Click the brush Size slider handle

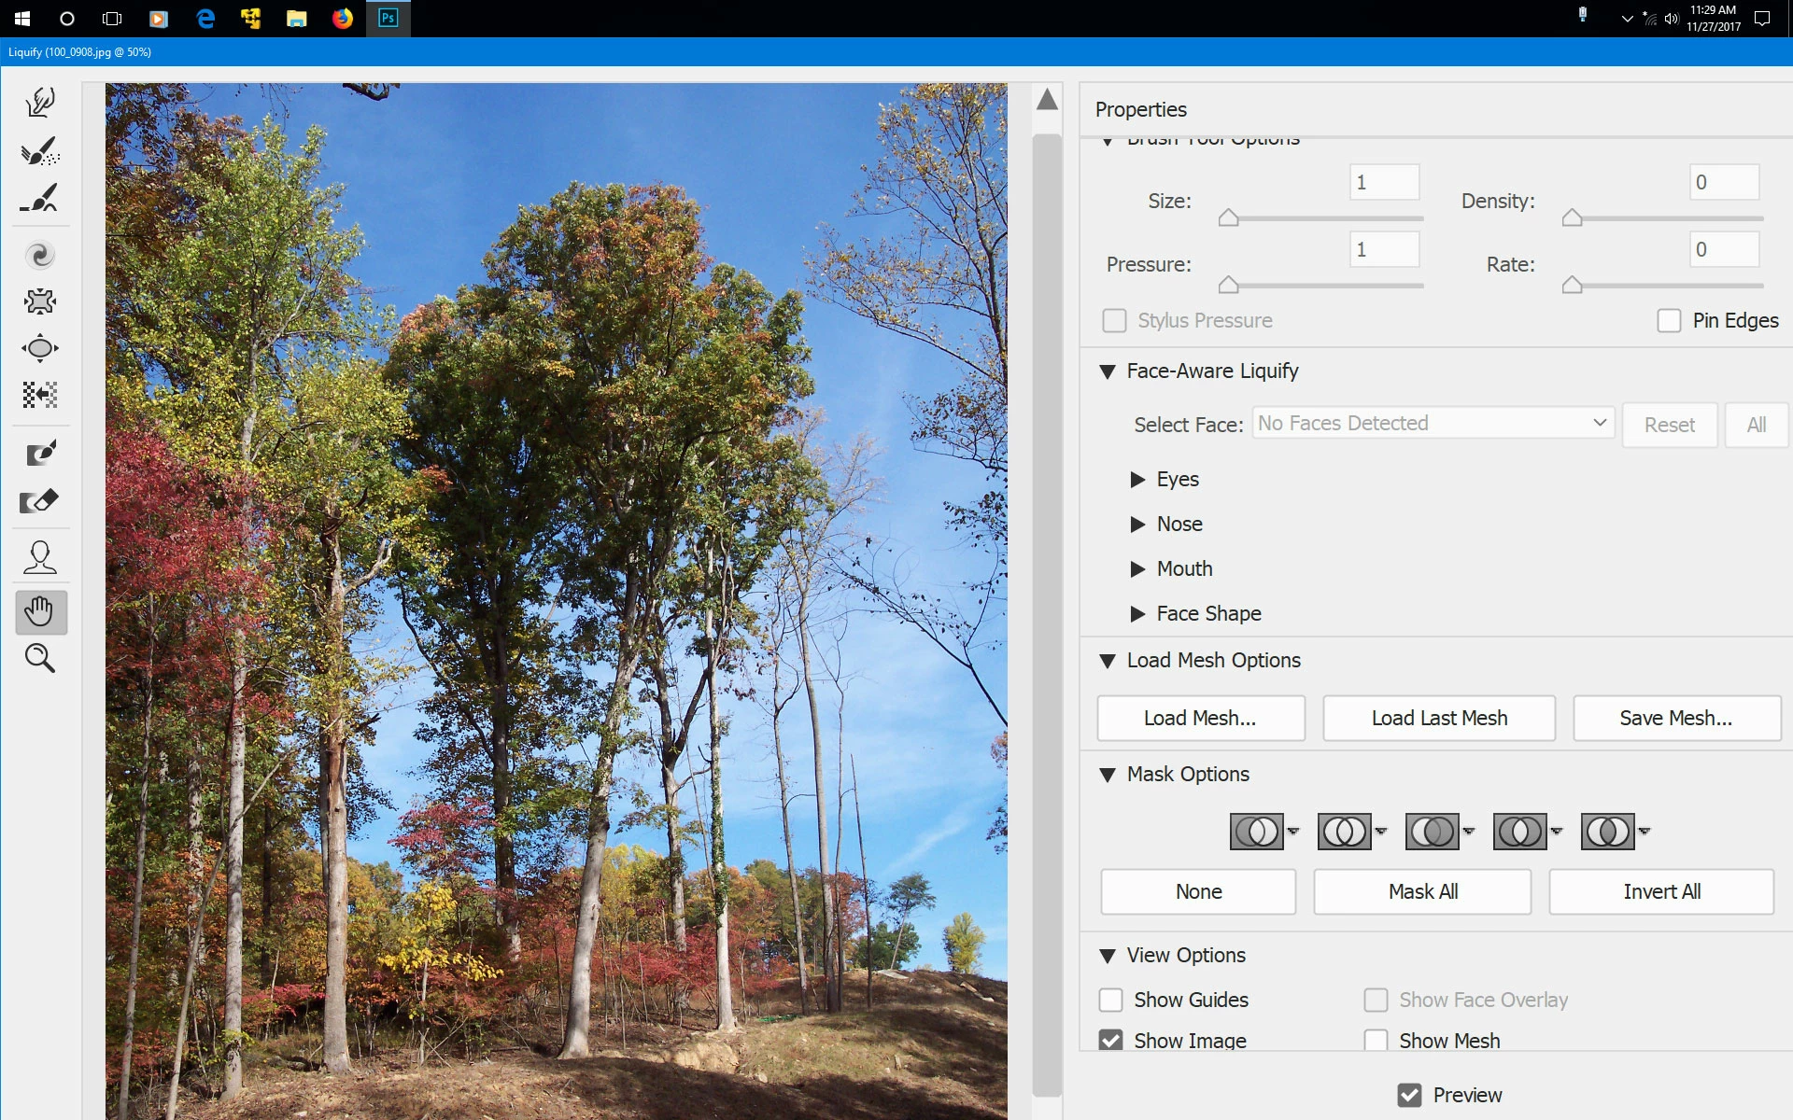click(1228, 218)
